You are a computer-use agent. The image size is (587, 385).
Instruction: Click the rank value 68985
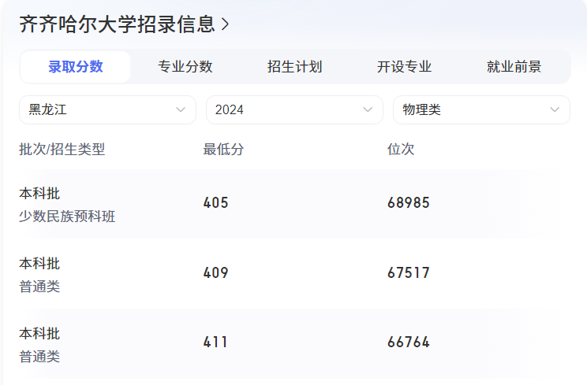click(409, 203)
